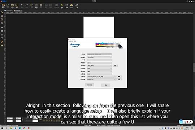Click the red stop-recording button in overlay
Image resolution: width=195 pixels, height=130 pixels.
tap(187, 122)
